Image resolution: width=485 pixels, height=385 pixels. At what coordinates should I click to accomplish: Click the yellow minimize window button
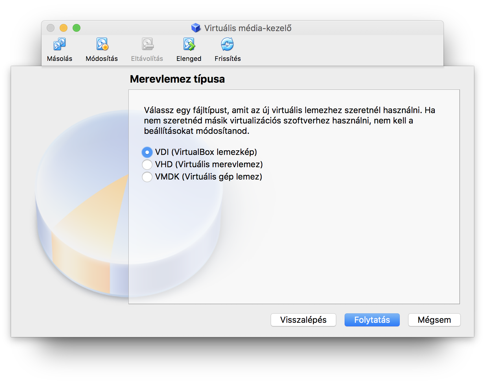[x=64, y=28]
